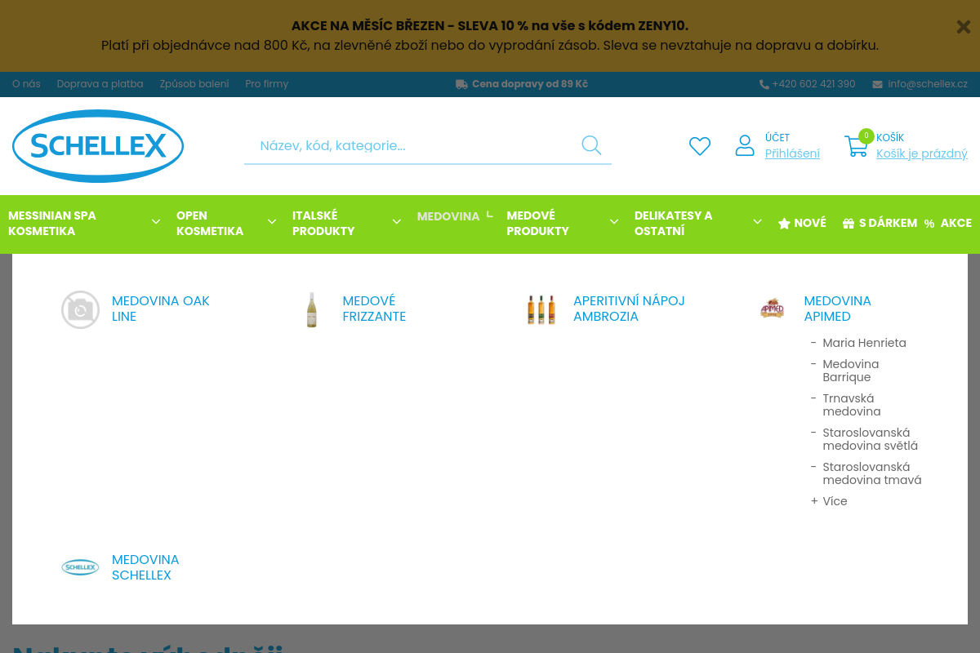Open the wishlist heart icon
Screen dimensions: 980x653
[700, 146]
